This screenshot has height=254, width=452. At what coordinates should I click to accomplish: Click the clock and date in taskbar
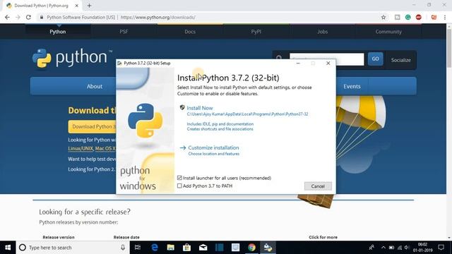click(x=422, y=248)
